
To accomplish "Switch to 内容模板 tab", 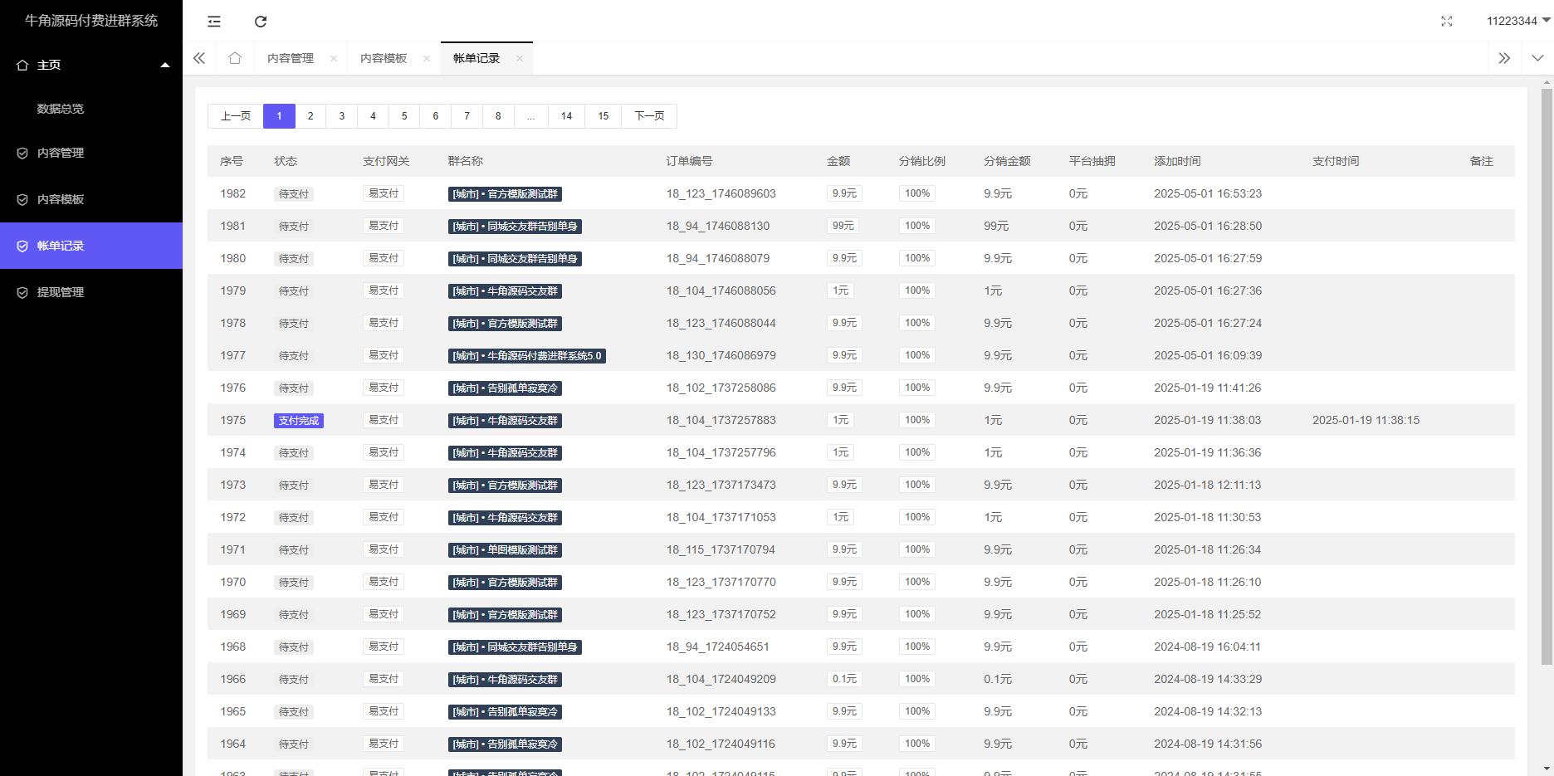I will (384, 58).
